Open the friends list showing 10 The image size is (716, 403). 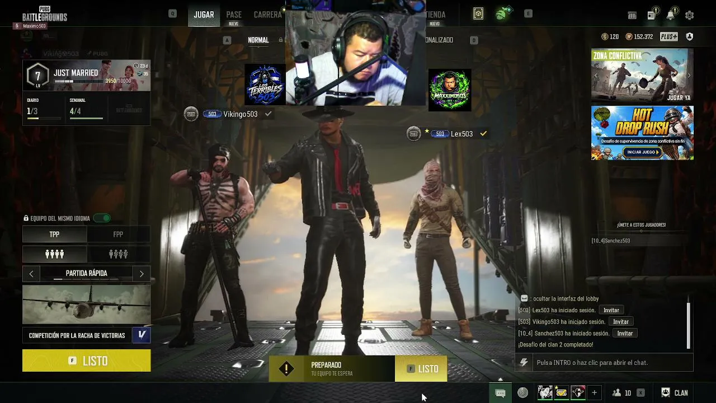tap(621, 393)
